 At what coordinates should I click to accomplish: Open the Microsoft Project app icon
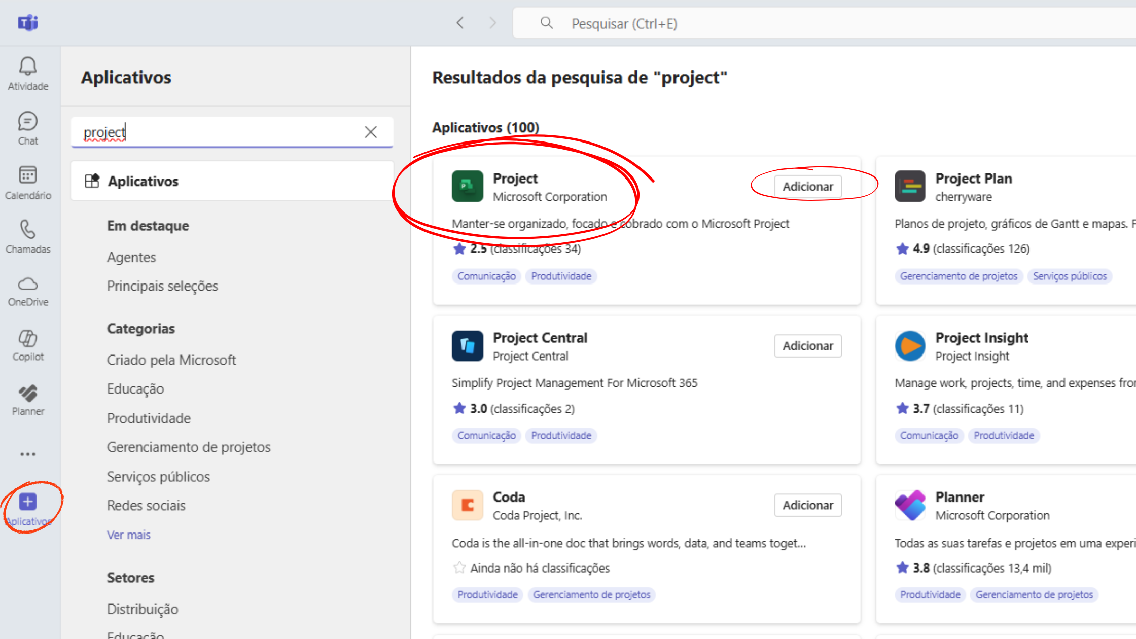coord(467,186)
